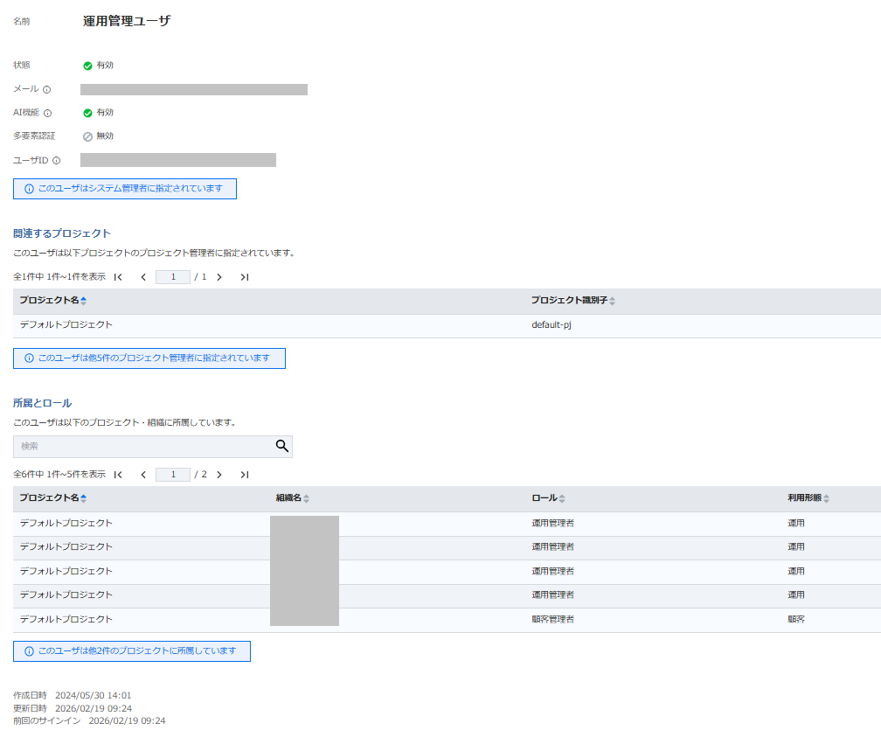This screenshot has height=744, width=881.
Task: Click the search magnifier icon in 所属とロール
Action: click(281, 446)
